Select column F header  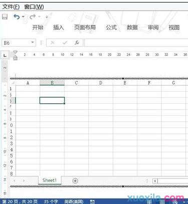[149, 83]
